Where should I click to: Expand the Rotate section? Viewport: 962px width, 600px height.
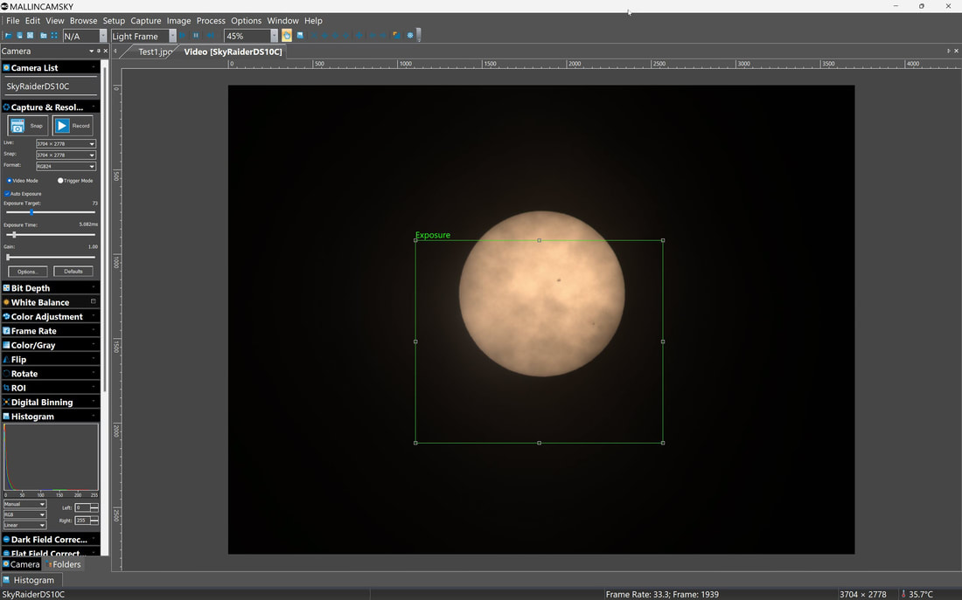94,373
